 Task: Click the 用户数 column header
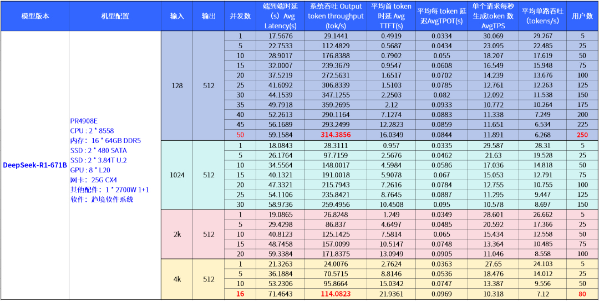click(x=582, y=16)
